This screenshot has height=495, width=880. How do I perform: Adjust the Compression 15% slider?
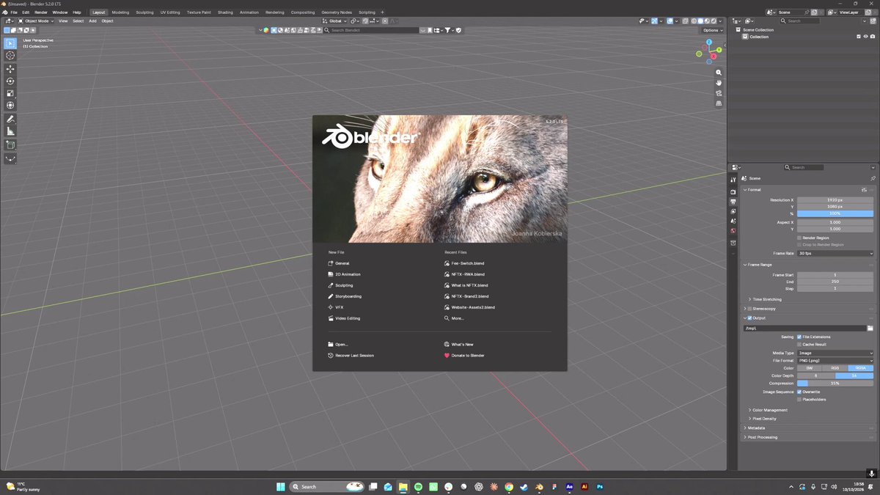(x=835, y=383)
